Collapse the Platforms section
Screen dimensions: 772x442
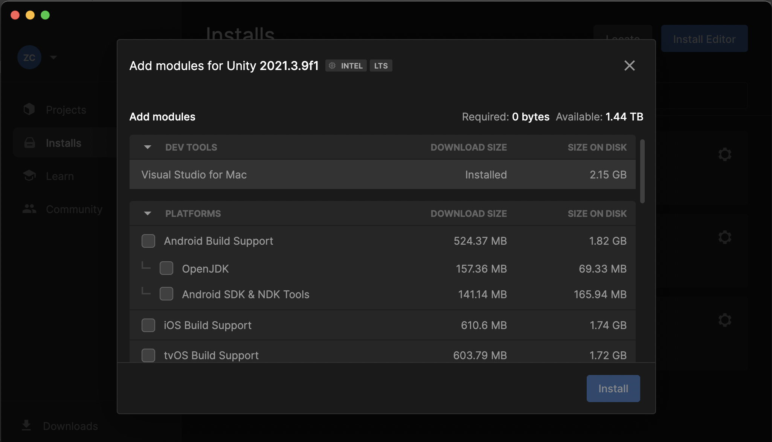(148, 213)
